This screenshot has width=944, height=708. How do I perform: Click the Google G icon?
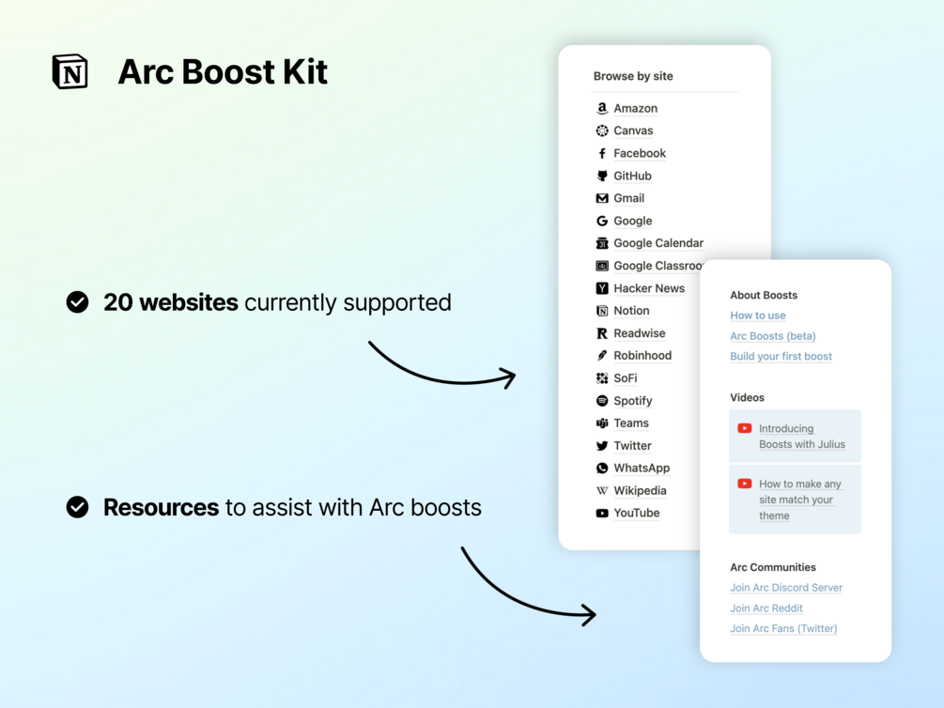pos(601,221)
